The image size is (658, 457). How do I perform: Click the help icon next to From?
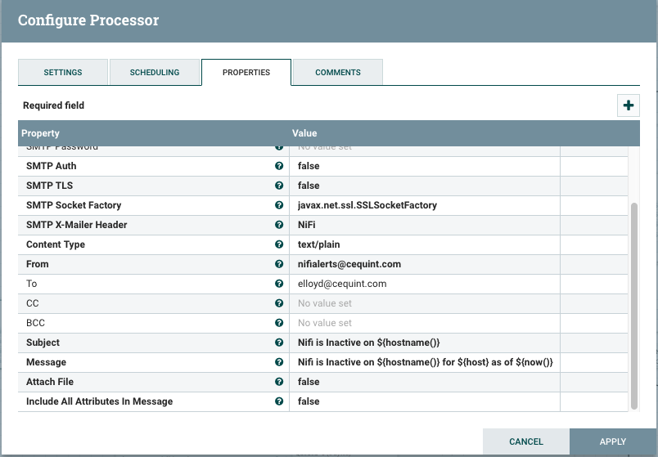(280, 264)
